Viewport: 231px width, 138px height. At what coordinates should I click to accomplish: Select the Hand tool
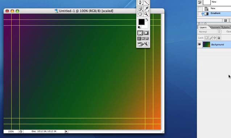tap(140, 14)
